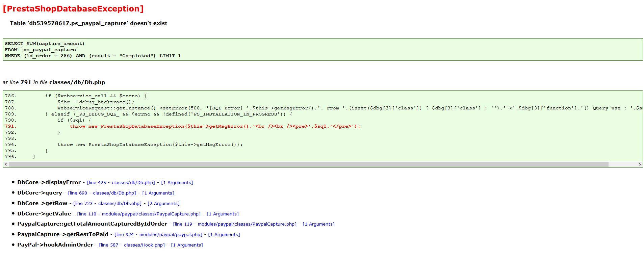Click highlighted red line 791 throwing the exception

183,126
